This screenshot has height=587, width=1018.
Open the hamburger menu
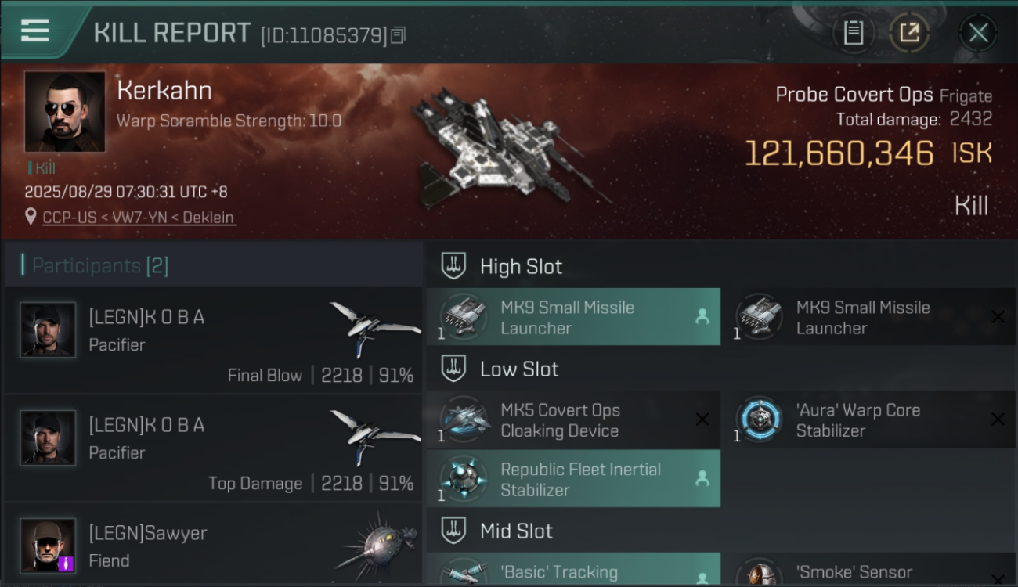click(35, 31)
